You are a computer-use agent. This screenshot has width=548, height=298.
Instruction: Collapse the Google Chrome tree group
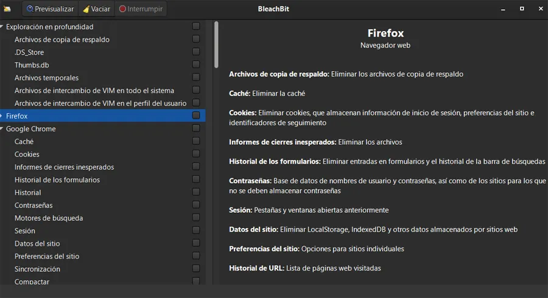[2, 129]
